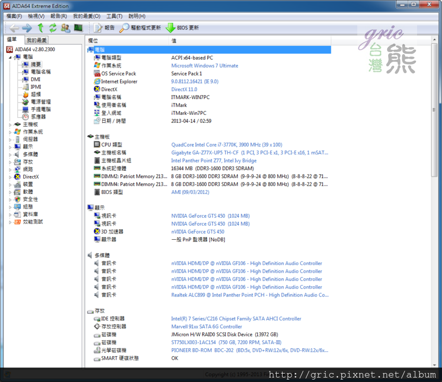This screenshot has height=382, width=442.
Task: Click the 手提電腦 laptop icon
Action: [25, 109]
